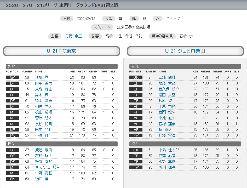
Task: Click the 主審 label pill
Action: point(55,36)
